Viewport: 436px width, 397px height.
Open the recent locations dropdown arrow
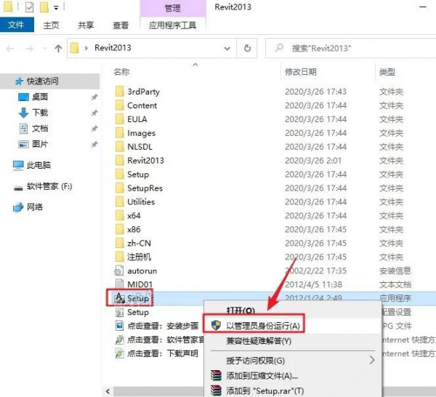(44, 49)
